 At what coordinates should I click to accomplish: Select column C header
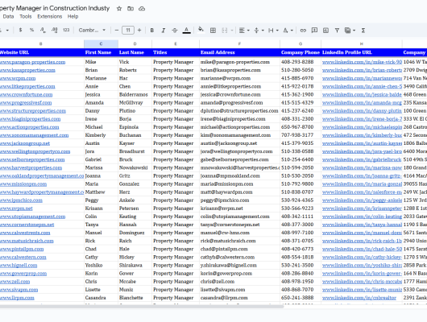point(101,43)
